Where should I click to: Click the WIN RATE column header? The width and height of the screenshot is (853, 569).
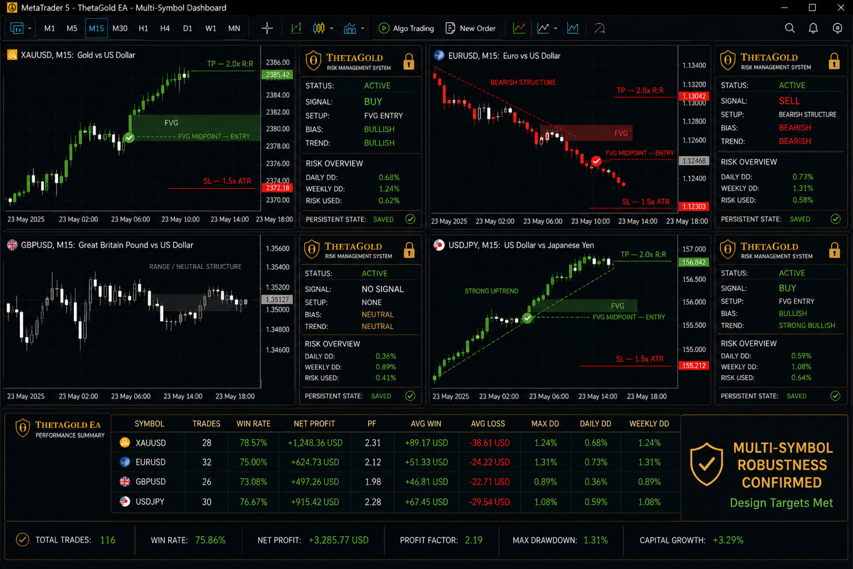click(x=253, y=423)
